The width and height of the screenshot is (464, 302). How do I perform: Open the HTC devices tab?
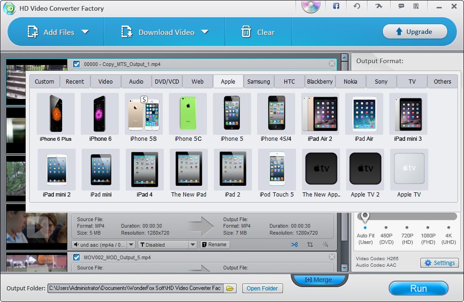click(290, 81)
